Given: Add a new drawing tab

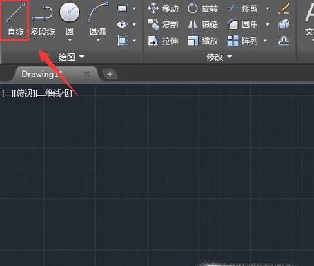Looking at the screenshot, I should pyautogui.click(x=110, y=75).
